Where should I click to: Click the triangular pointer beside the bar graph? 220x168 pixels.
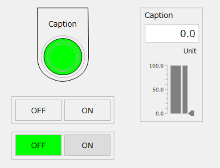(x=191, y=113)
